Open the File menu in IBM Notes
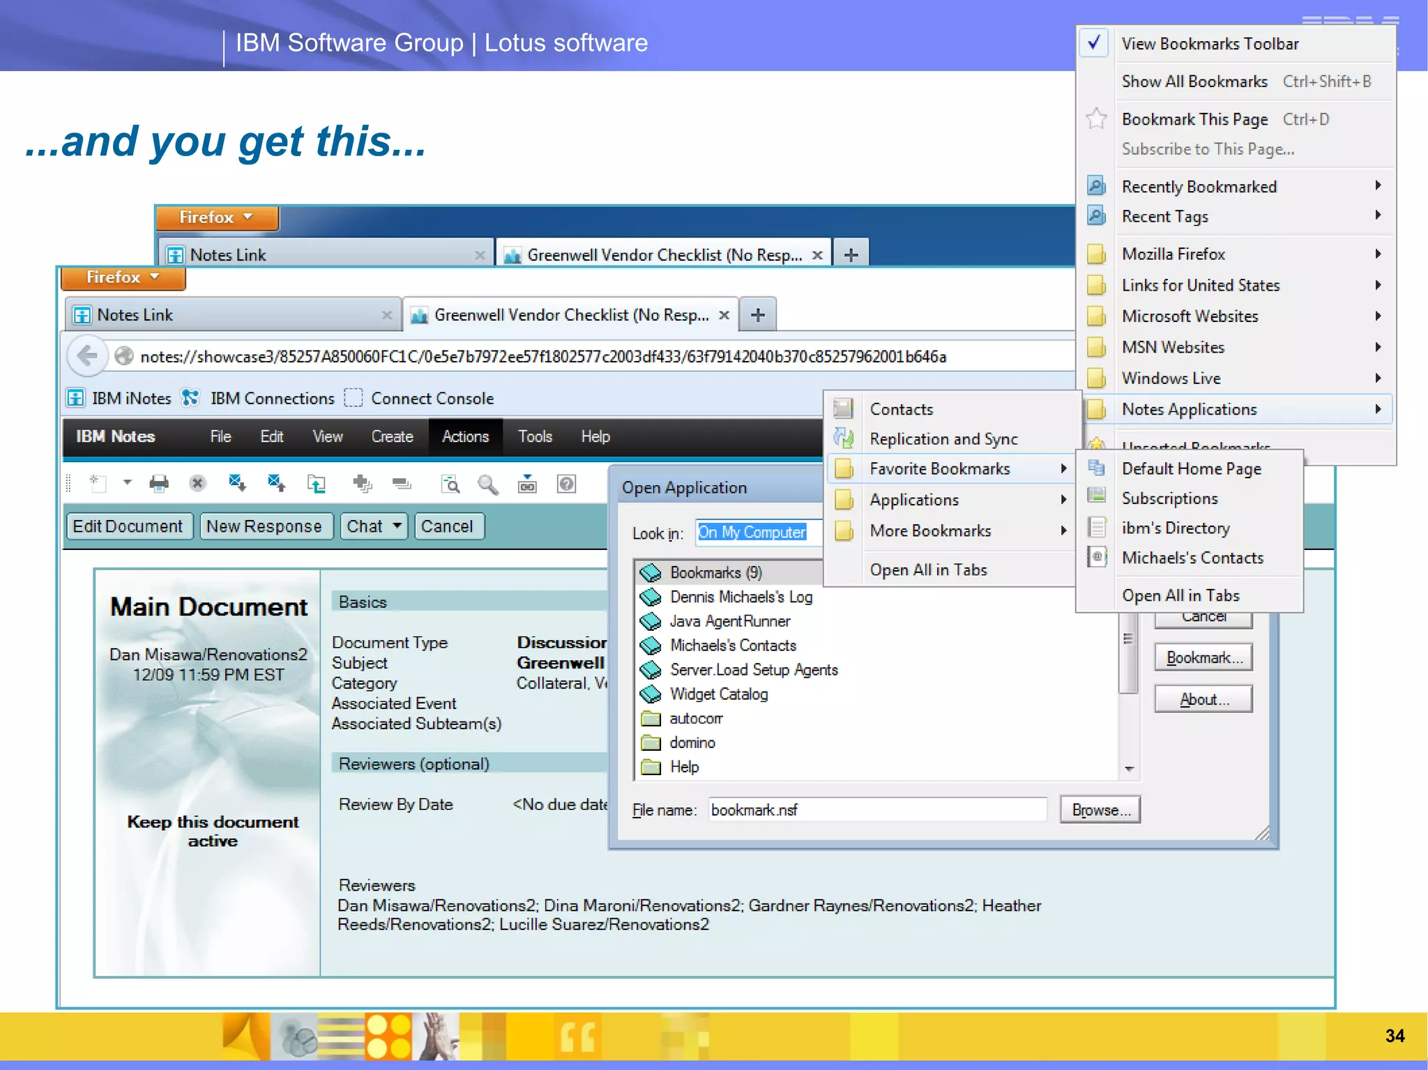Screen dimensions: 1428x1070 [x=220, y=436]
